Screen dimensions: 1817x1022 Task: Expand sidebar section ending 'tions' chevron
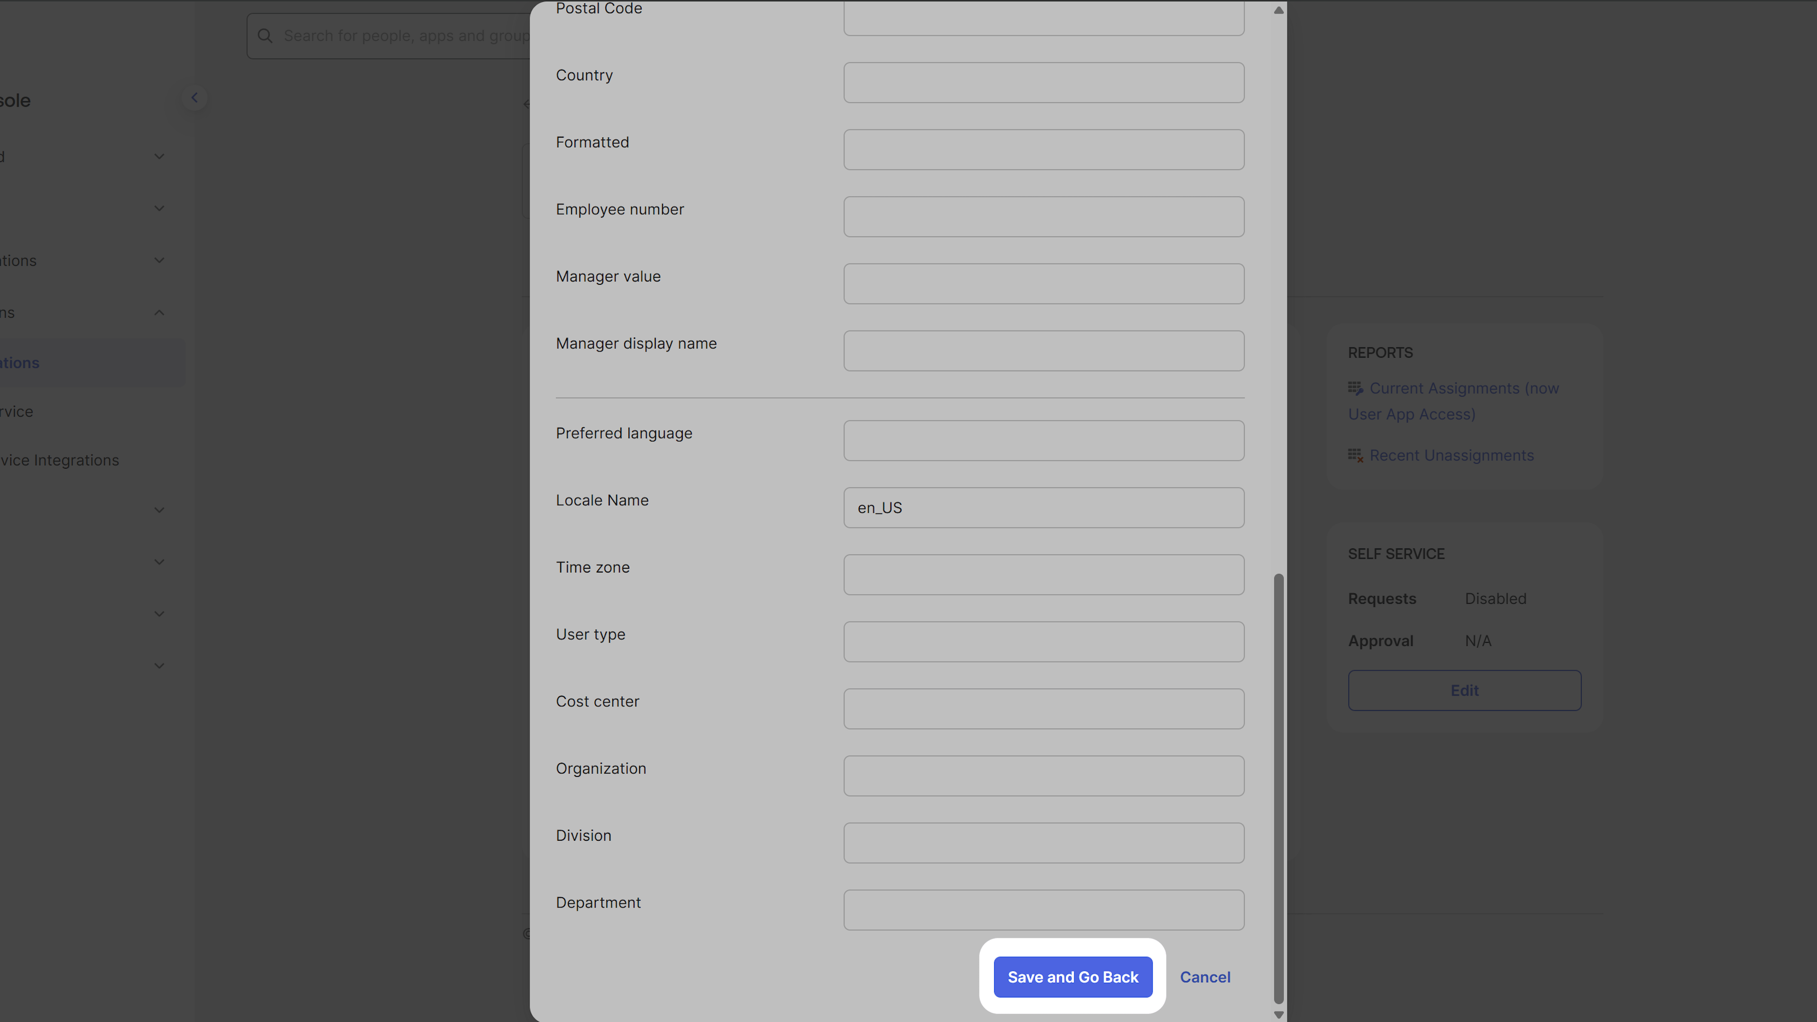point(159,260)
